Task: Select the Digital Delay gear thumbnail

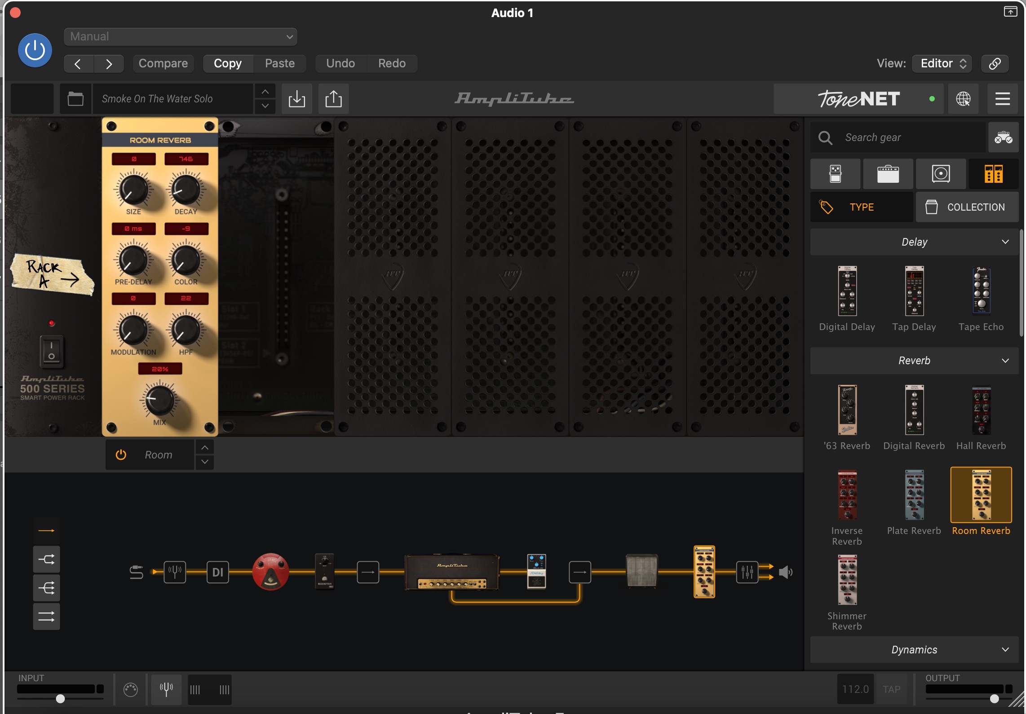Action: (x=847, y=291)
